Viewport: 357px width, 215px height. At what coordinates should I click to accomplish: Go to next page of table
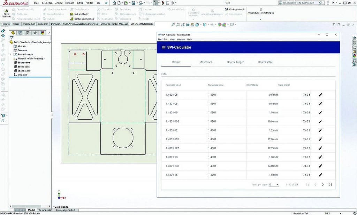click(322, 185)
